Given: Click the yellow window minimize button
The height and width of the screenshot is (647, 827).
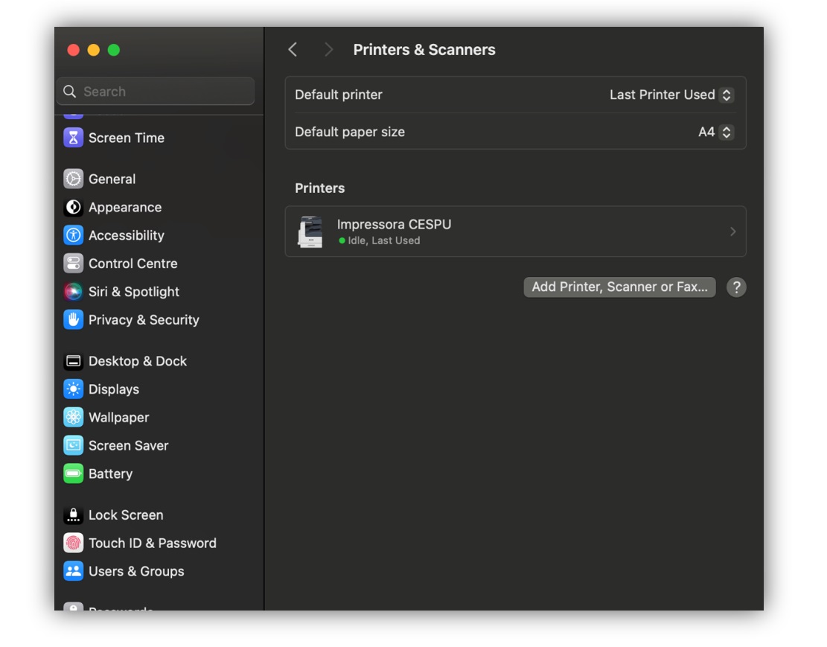Looking at the screenshot, I should click(93, 50).
